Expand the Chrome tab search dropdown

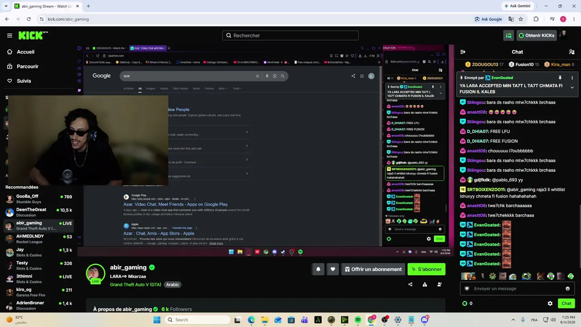point(5,6)
